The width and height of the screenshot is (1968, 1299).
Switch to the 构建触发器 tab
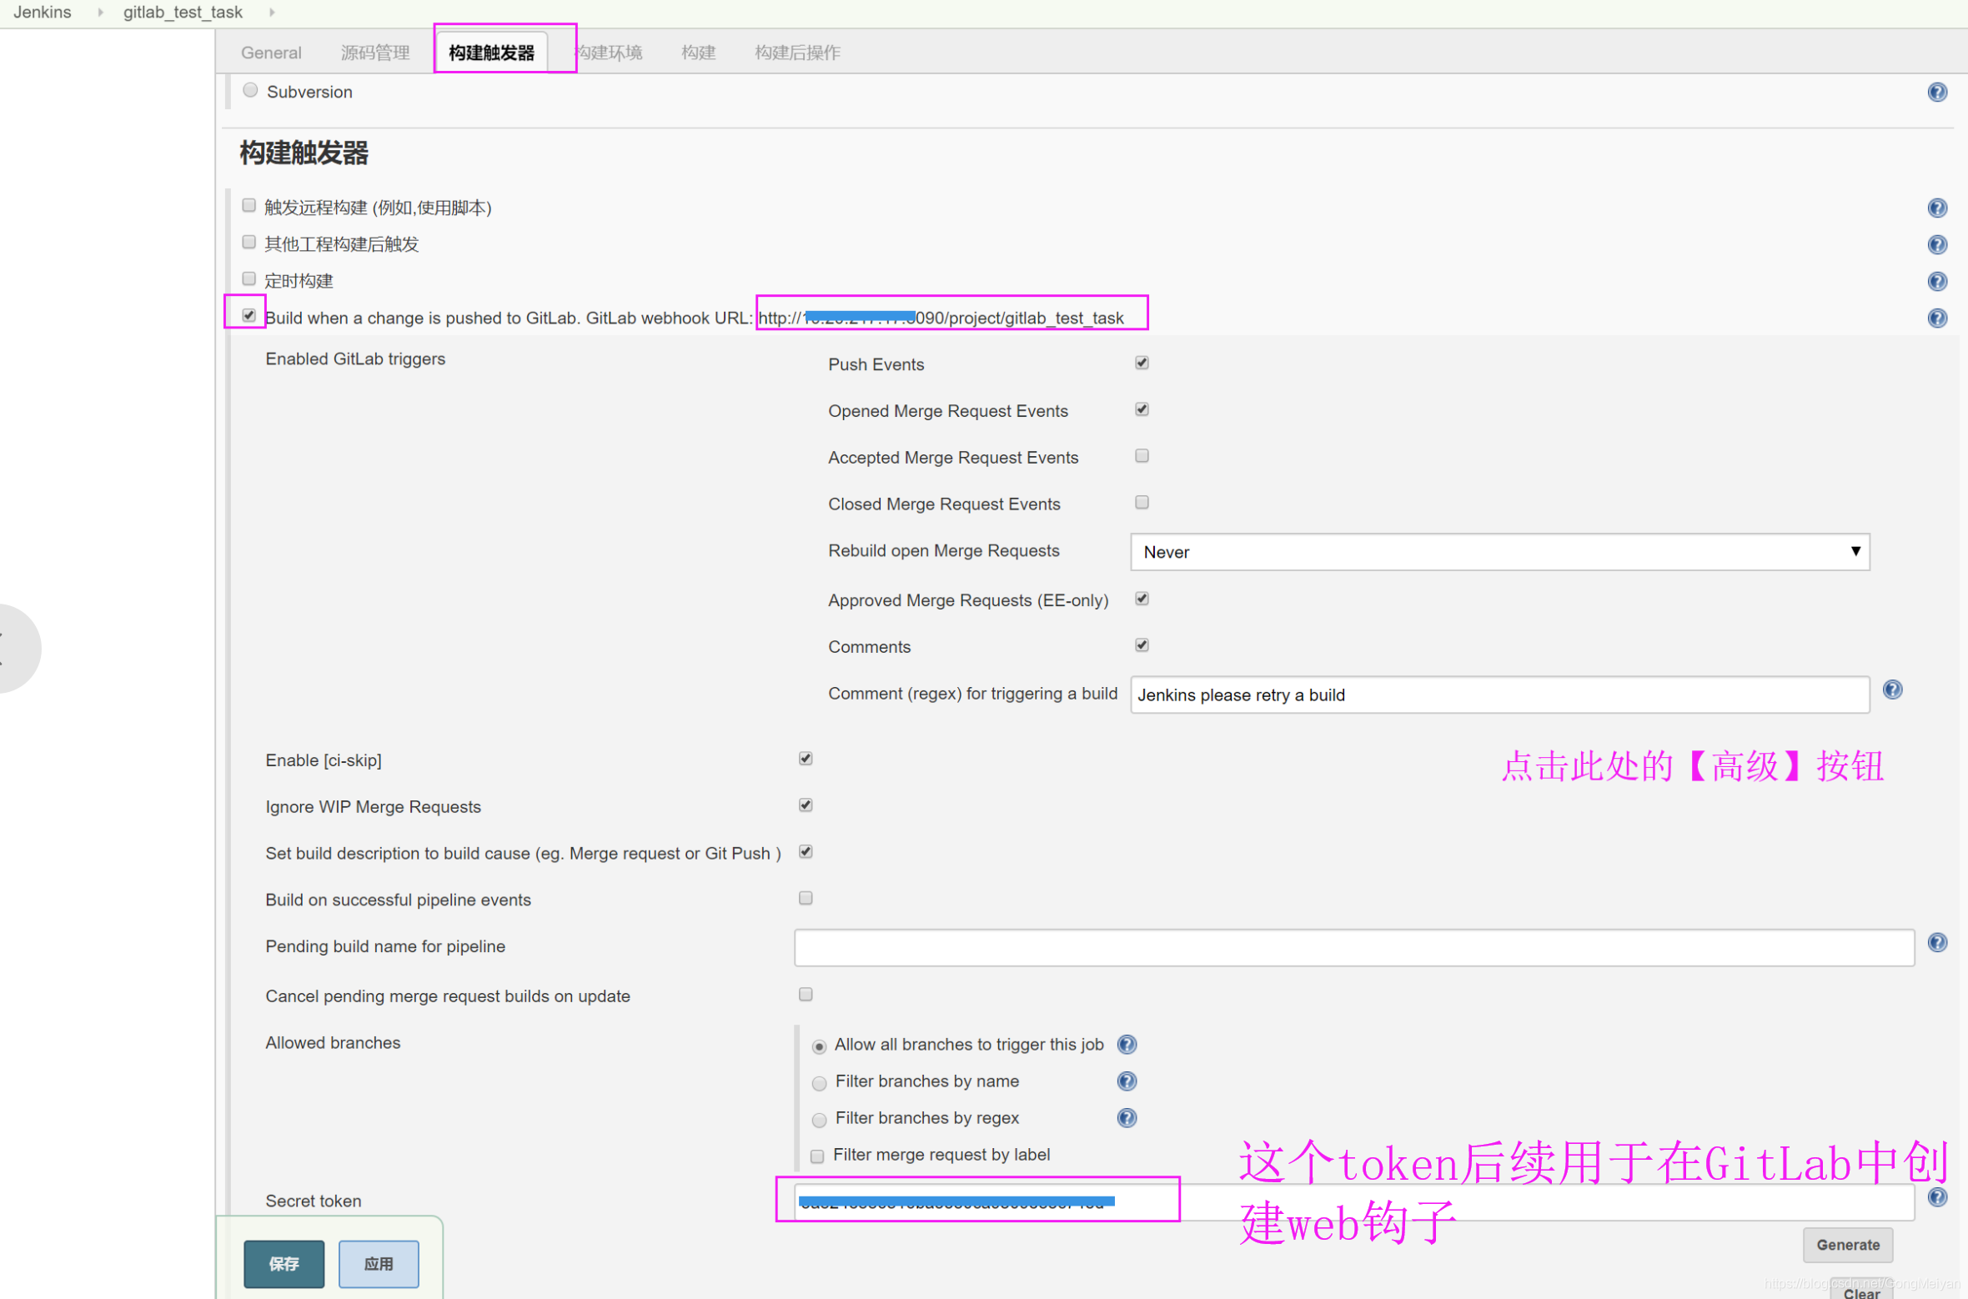491,53
